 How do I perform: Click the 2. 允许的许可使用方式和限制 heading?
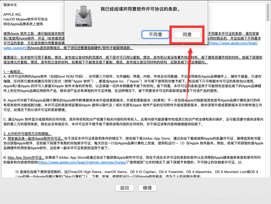tap(28, 134)
